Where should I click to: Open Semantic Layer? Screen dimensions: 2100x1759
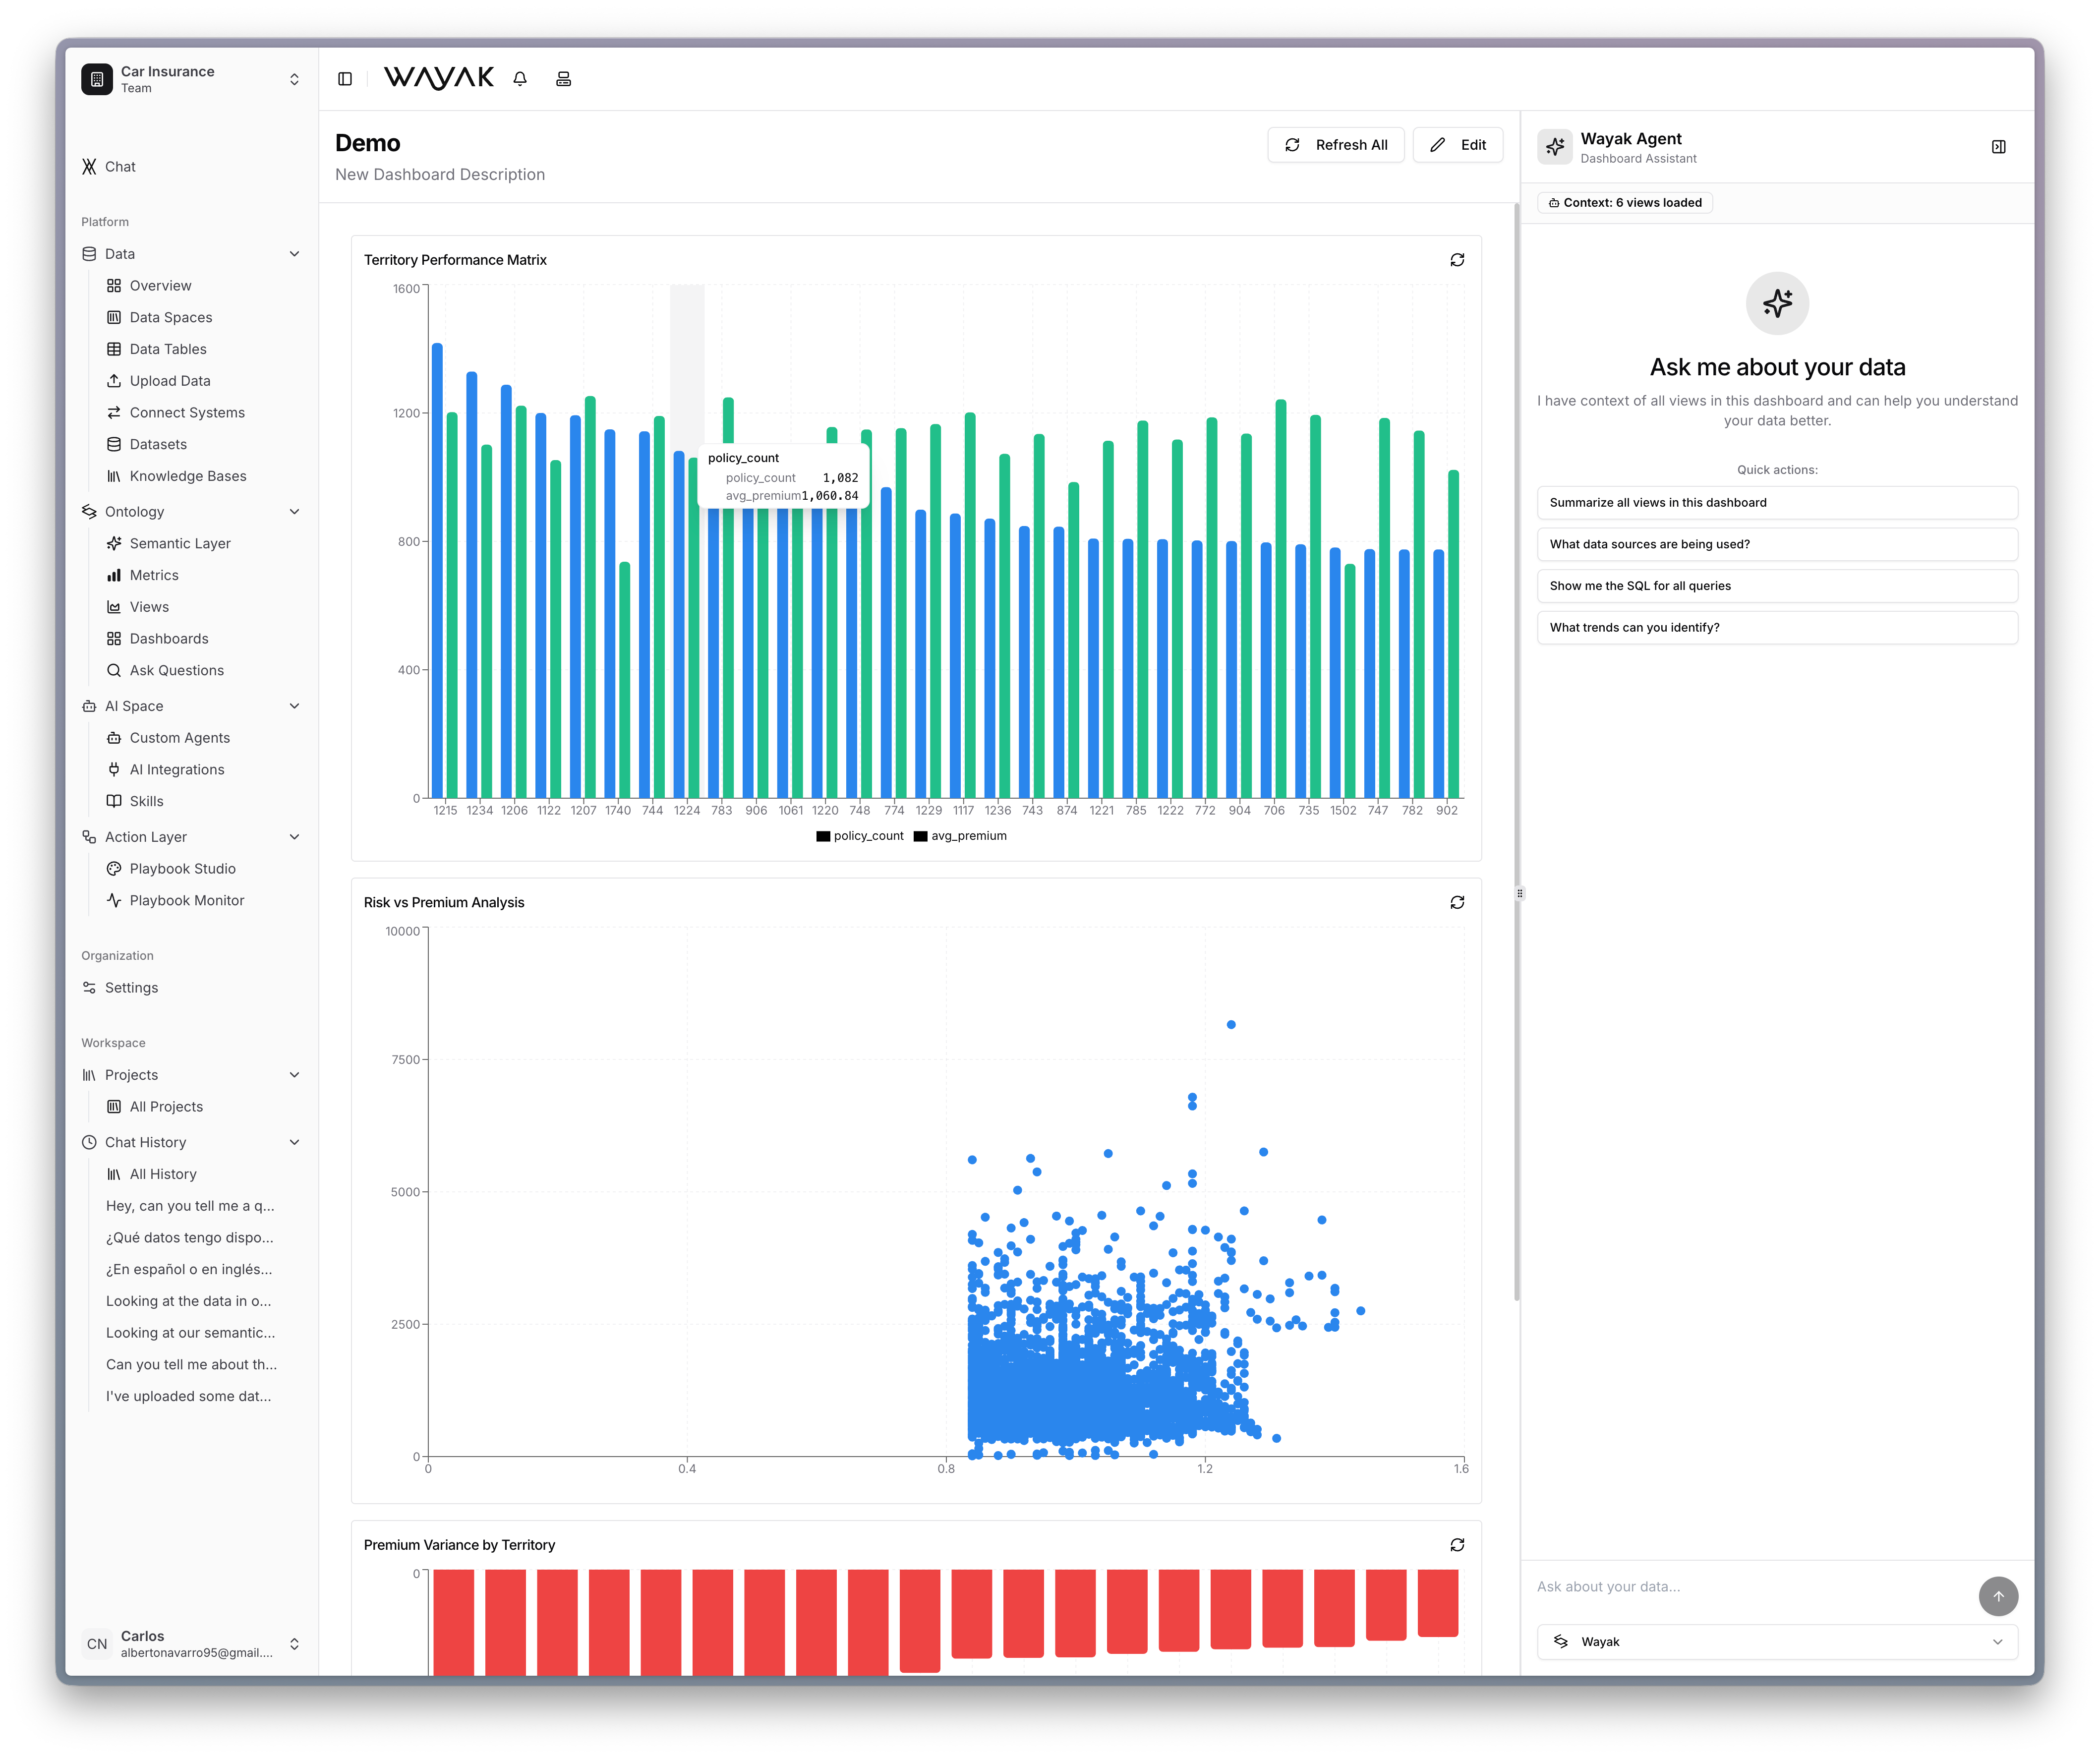180,544
